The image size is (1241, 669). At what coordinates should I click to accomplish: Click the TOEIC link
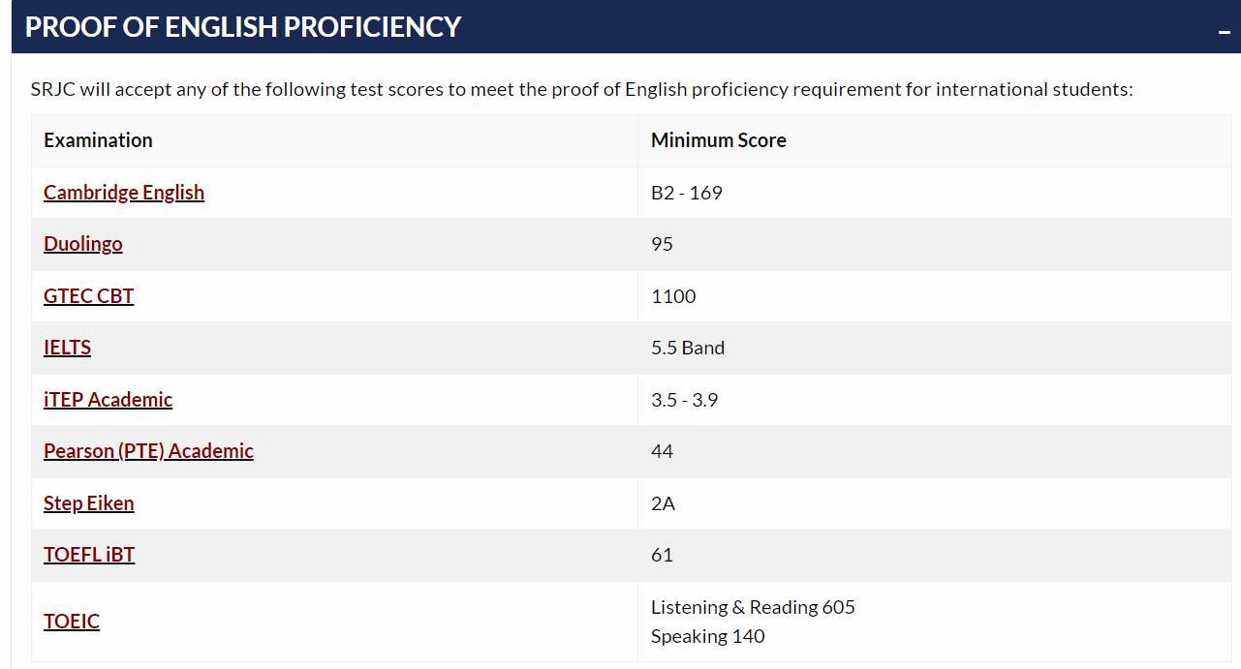point(72,622)
